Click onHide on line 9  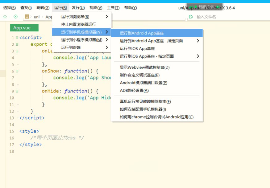click(50, 91)
